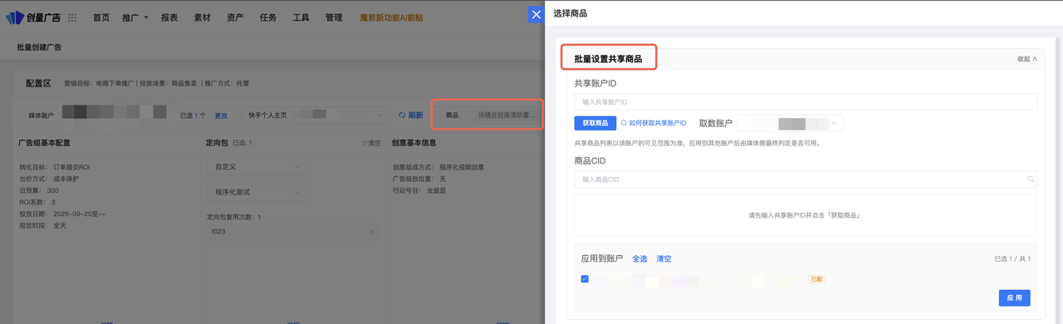Click the 共享账户ID input field
The image size is (1063, 324).
[806, 101]
